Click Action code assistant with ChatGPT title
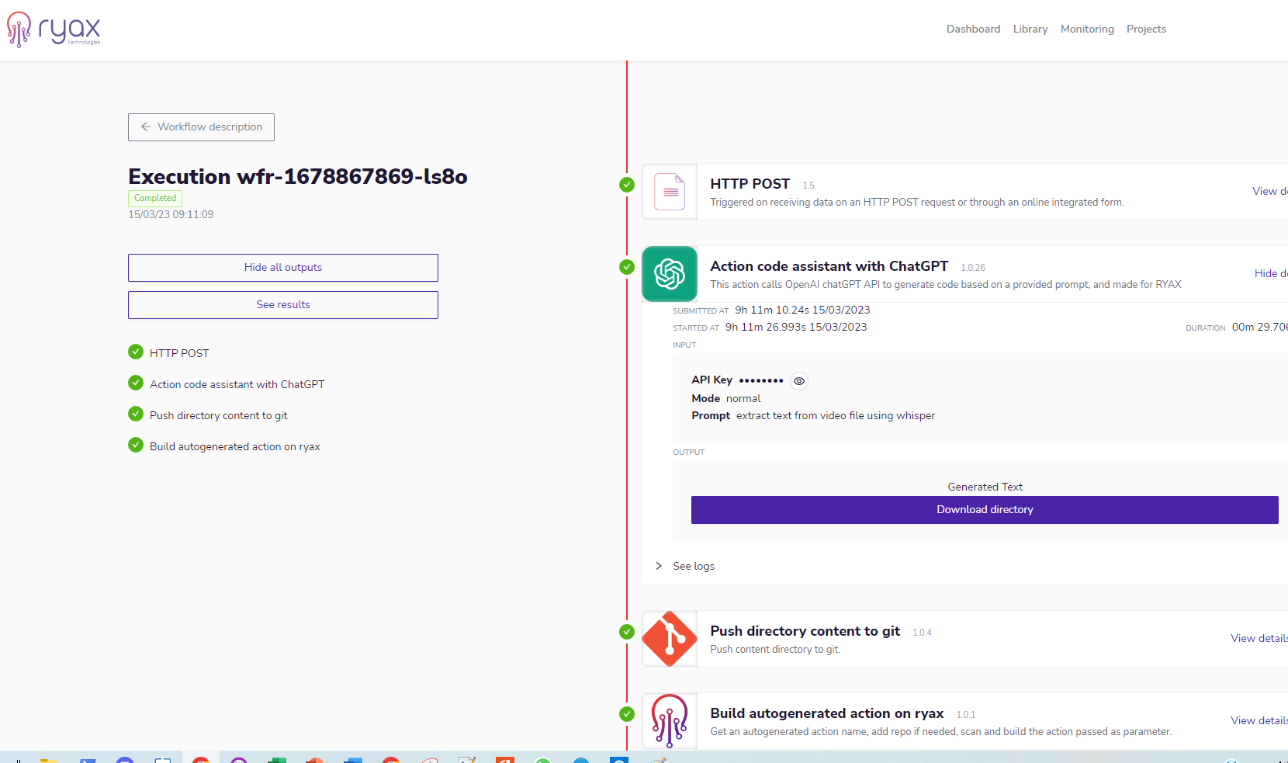 coord(829,266)
